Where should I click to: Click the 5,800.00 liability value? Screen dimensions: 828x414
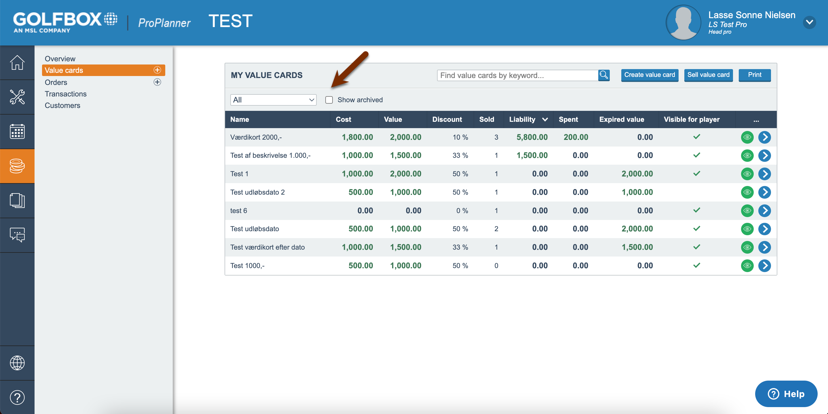point(532,137)
